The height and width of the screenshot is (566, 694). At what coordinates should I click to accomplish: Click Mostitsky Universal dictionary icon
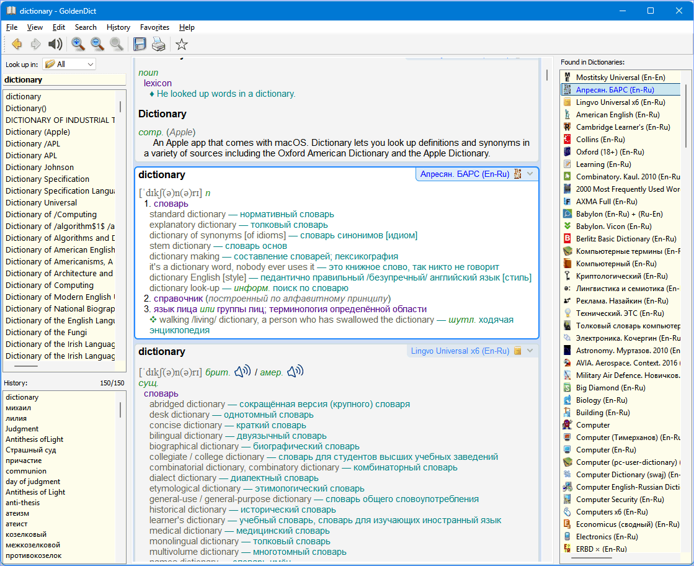(x=567, y=77)
